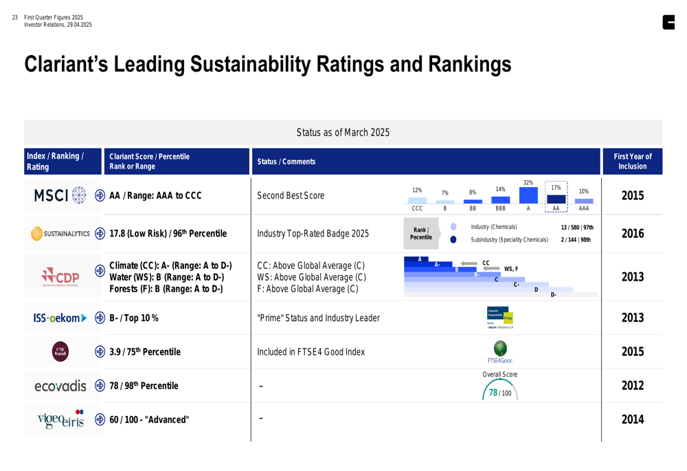Click the gray Rank | Percentile box

click(x=421, y=233)
